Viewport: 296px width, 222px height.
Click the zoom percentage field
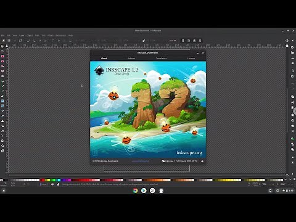(x=265, y=184)
